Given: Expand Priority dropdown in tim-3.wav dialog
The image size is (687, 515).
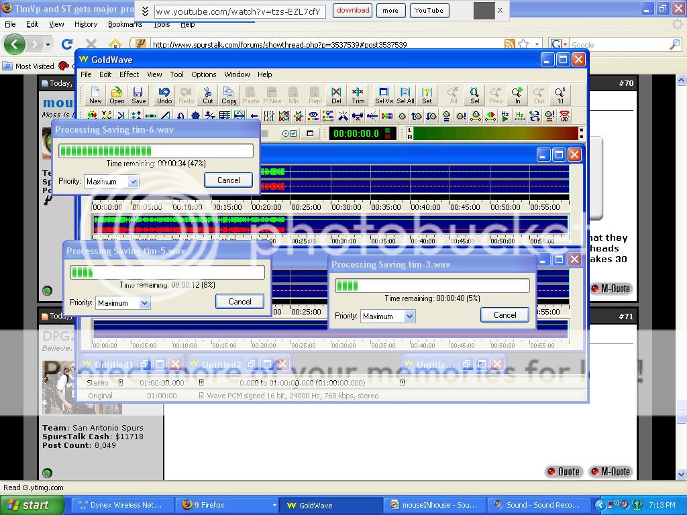Looking at the screenshot, I should pos(409,317).
